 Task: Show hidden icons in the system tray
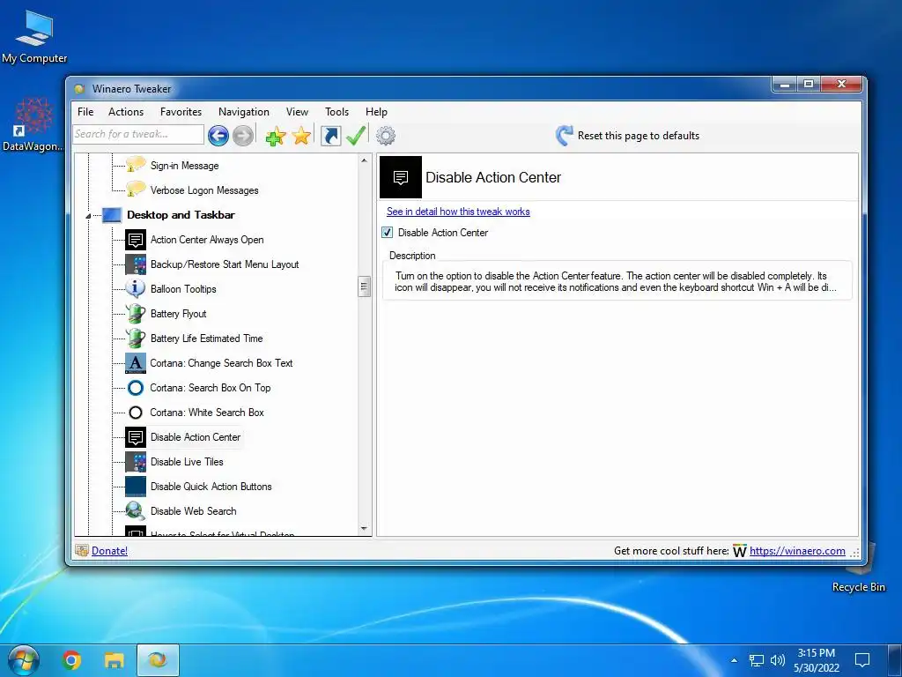(x=734, y=660)
